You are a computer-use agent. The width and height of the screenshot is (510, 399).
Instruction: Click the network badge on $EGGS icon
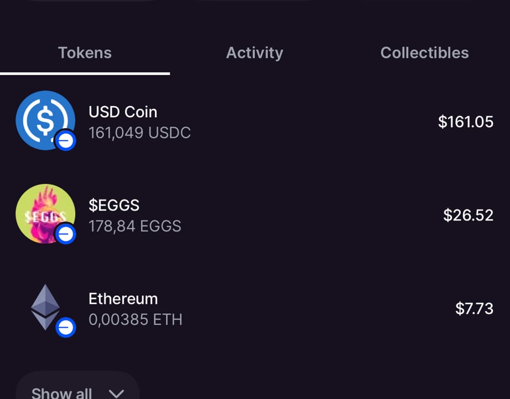[65, 235]
